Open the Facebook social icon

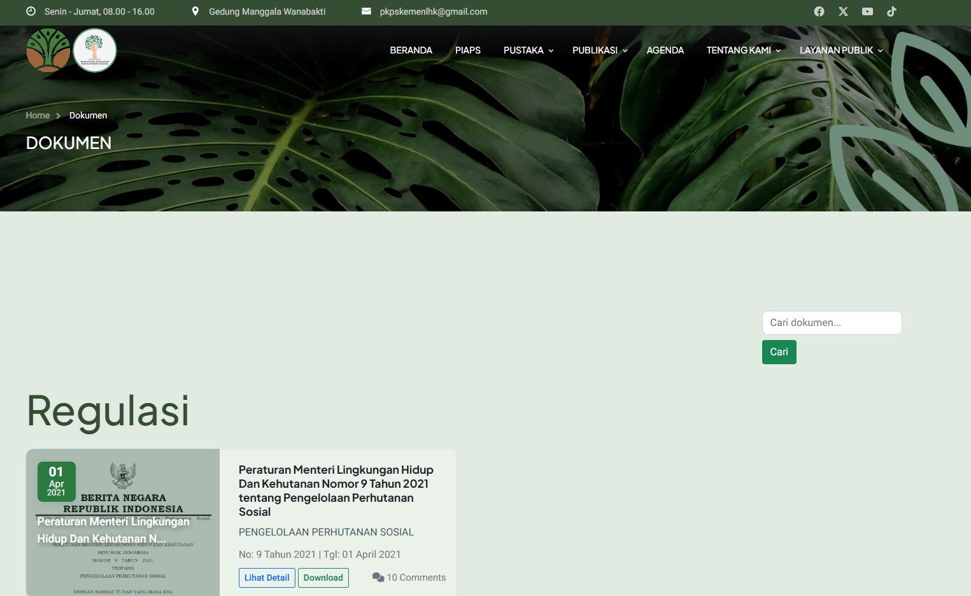pos(819,11)
